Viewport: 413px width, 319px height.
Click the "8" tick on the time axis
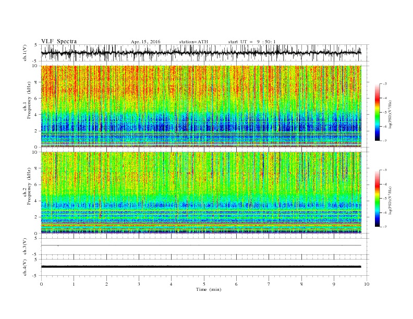[x=301, y=284]
